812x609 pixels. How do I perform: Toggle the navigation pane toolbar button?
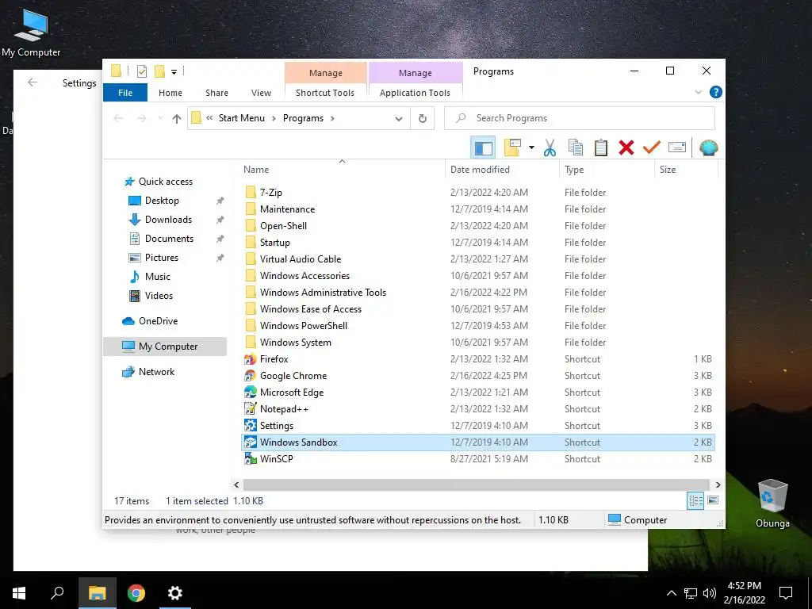[483, 148]
